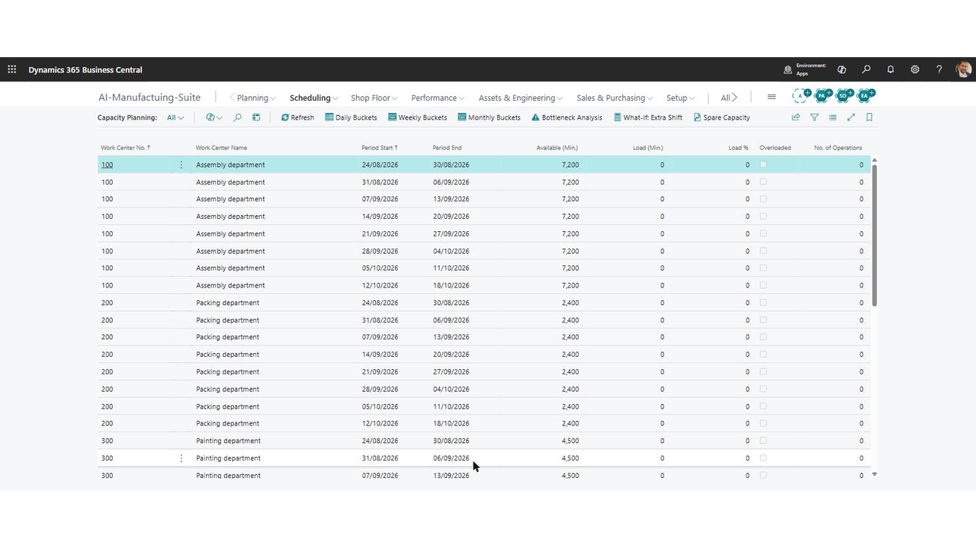Toggle Overloaded checkbox for Assembly 31/08/2026
976x549 pixels.
tap(763, 182)
